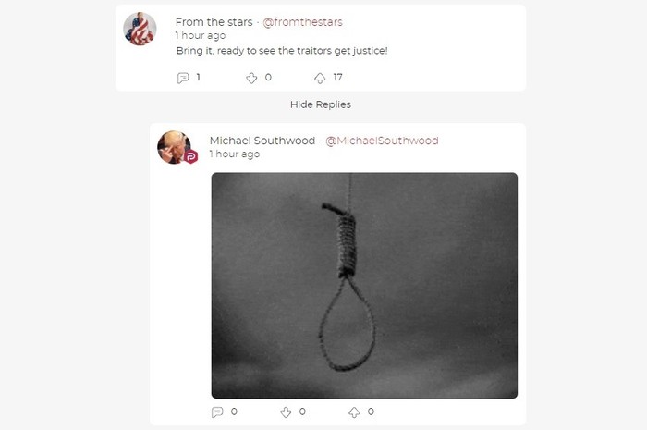Open the @MichaelSouthwood handle link
Image resolution: width=647 pixels, height=430 pixels.
382,141
